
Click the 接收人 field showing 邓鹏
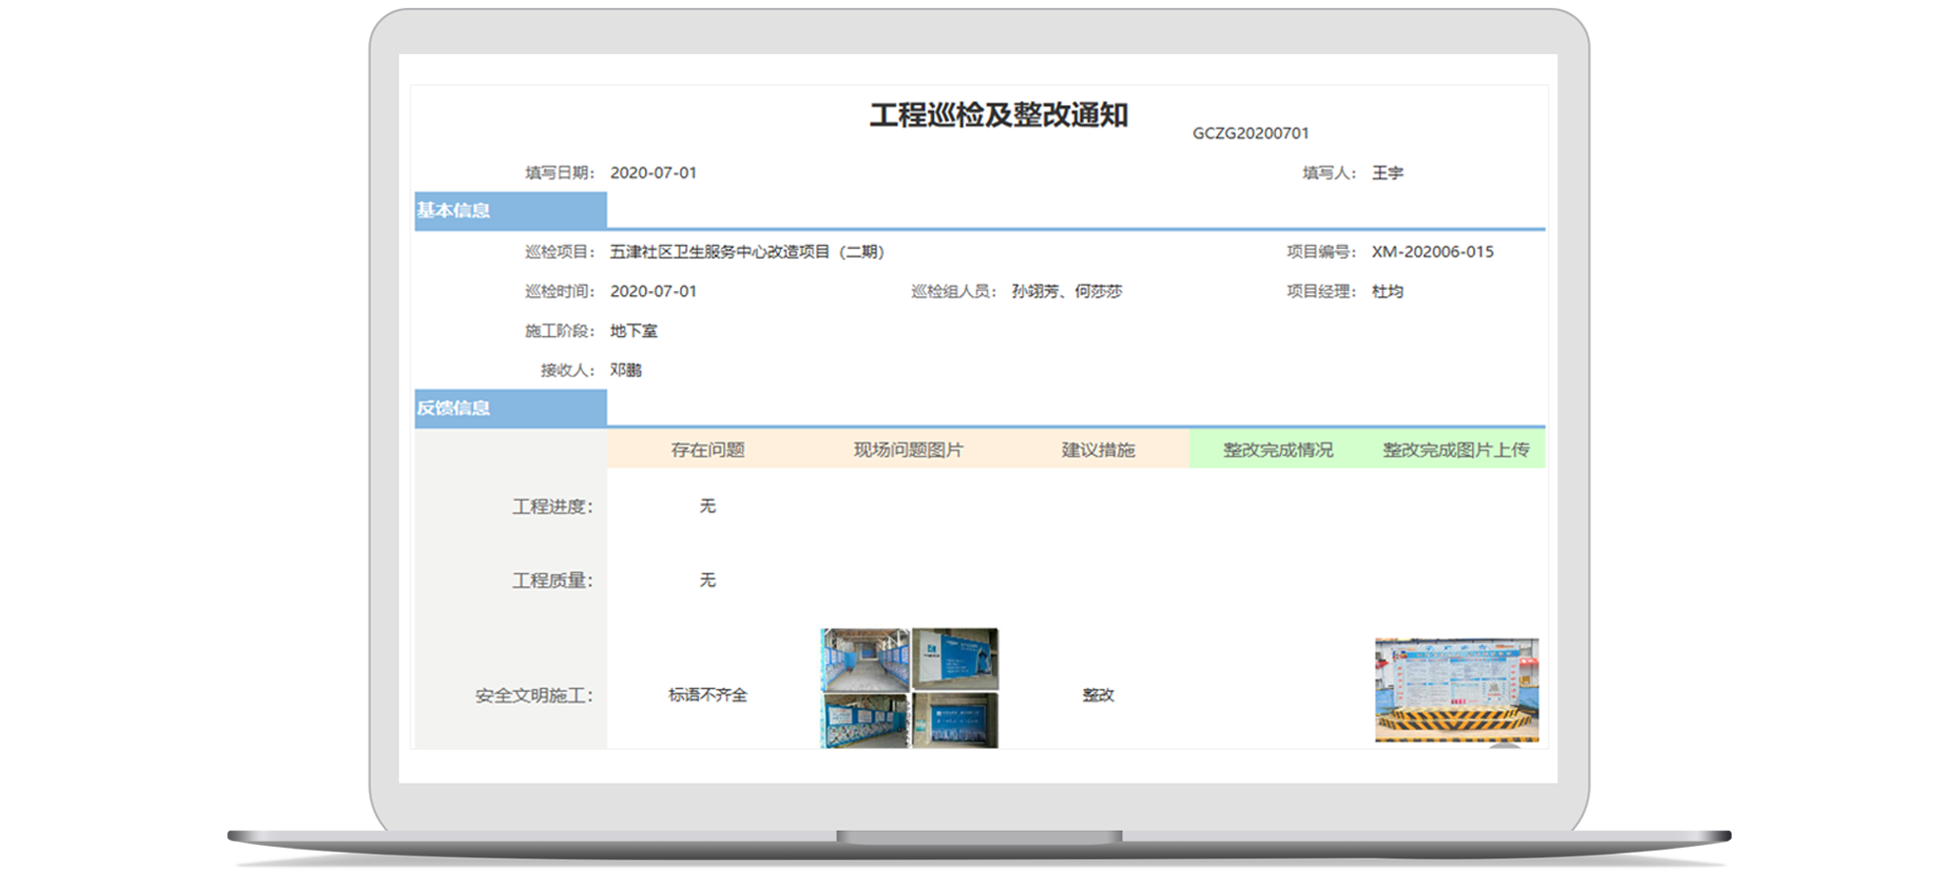(x=626, y=370)
